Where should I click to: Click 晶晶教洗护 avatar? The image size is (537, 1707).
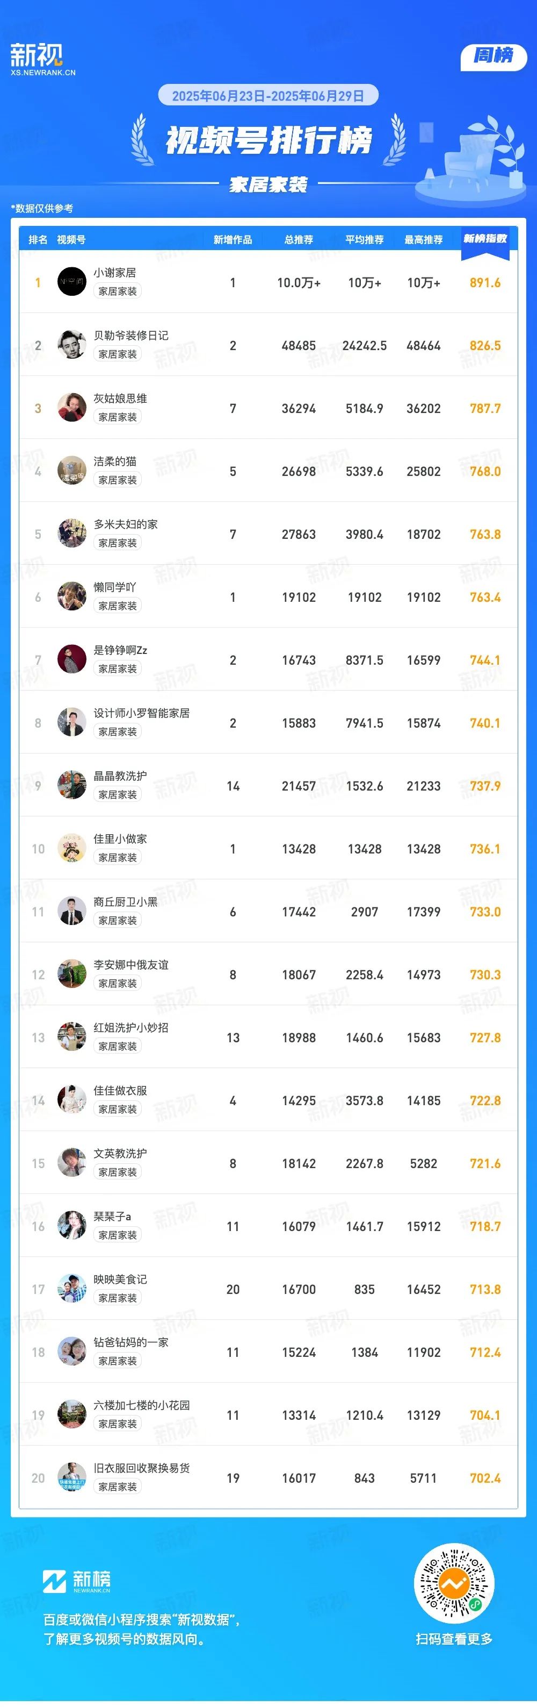pyautogui.click(x=71, y=785)
